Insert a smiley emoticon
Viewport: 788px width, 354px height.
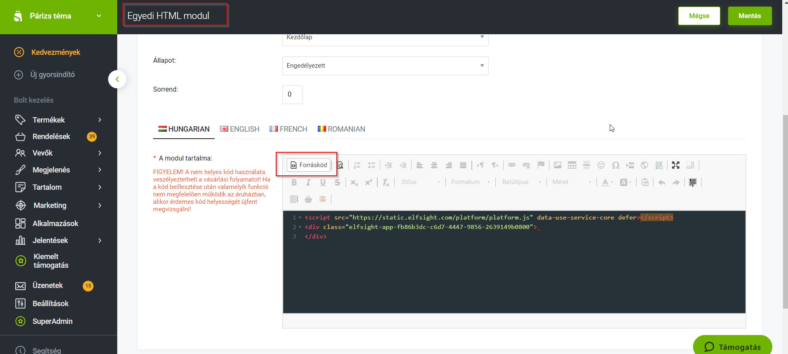tap(601, 165)
